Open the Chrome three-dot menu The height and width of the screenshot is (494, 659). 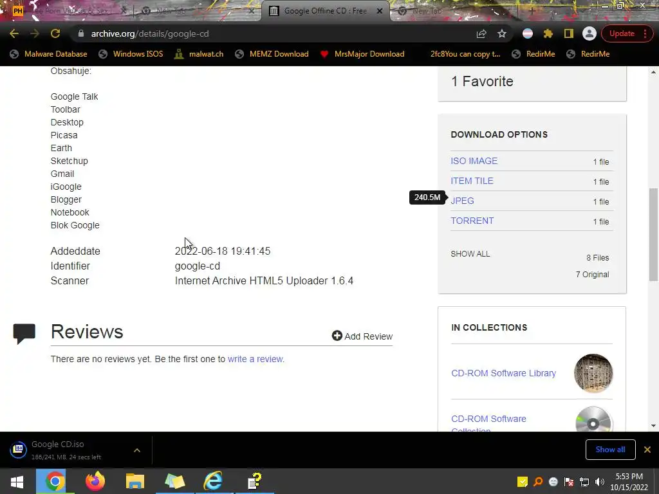click(645, 33)
